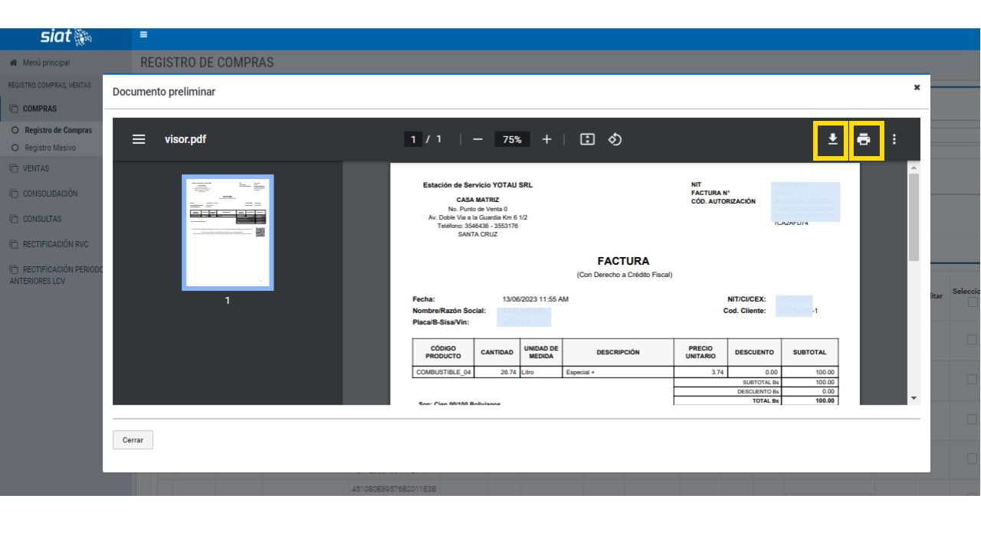This screenshot has width=981, height=551.
Task: Click the page number input field
Action: tap(413, 139)
